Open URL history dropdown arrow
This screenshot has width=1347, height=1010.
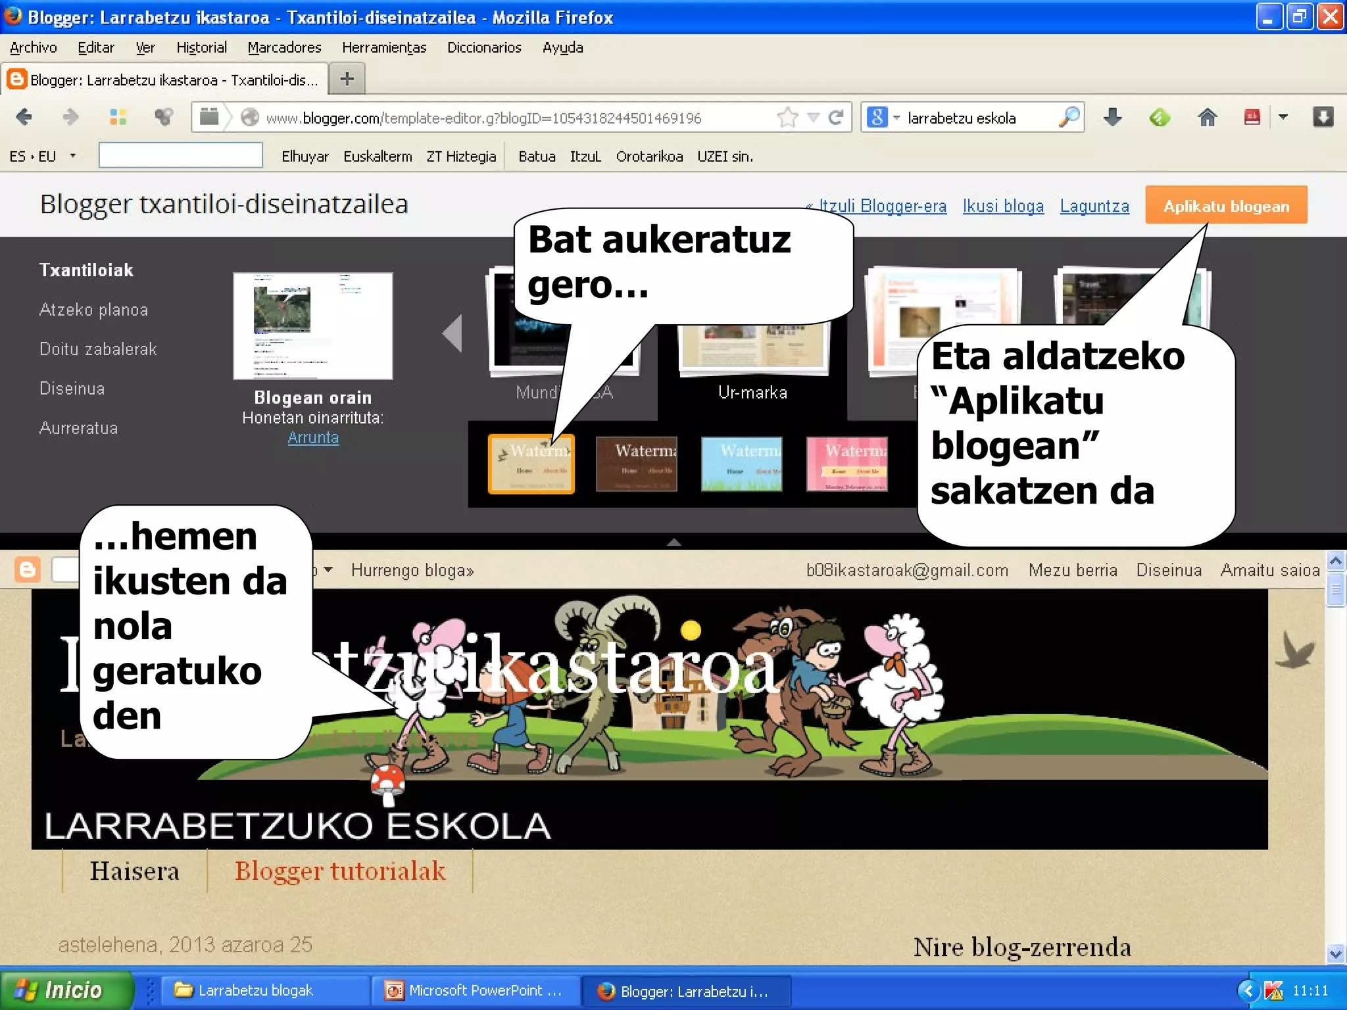pyautogui.click(x=814, y=117)
